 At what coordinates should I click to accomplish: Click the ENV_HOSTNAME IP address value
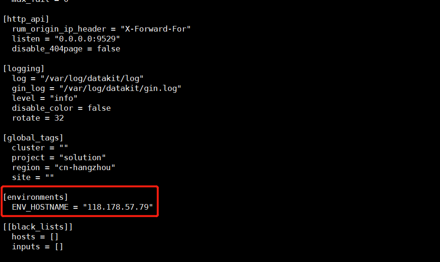coord(118,207)
